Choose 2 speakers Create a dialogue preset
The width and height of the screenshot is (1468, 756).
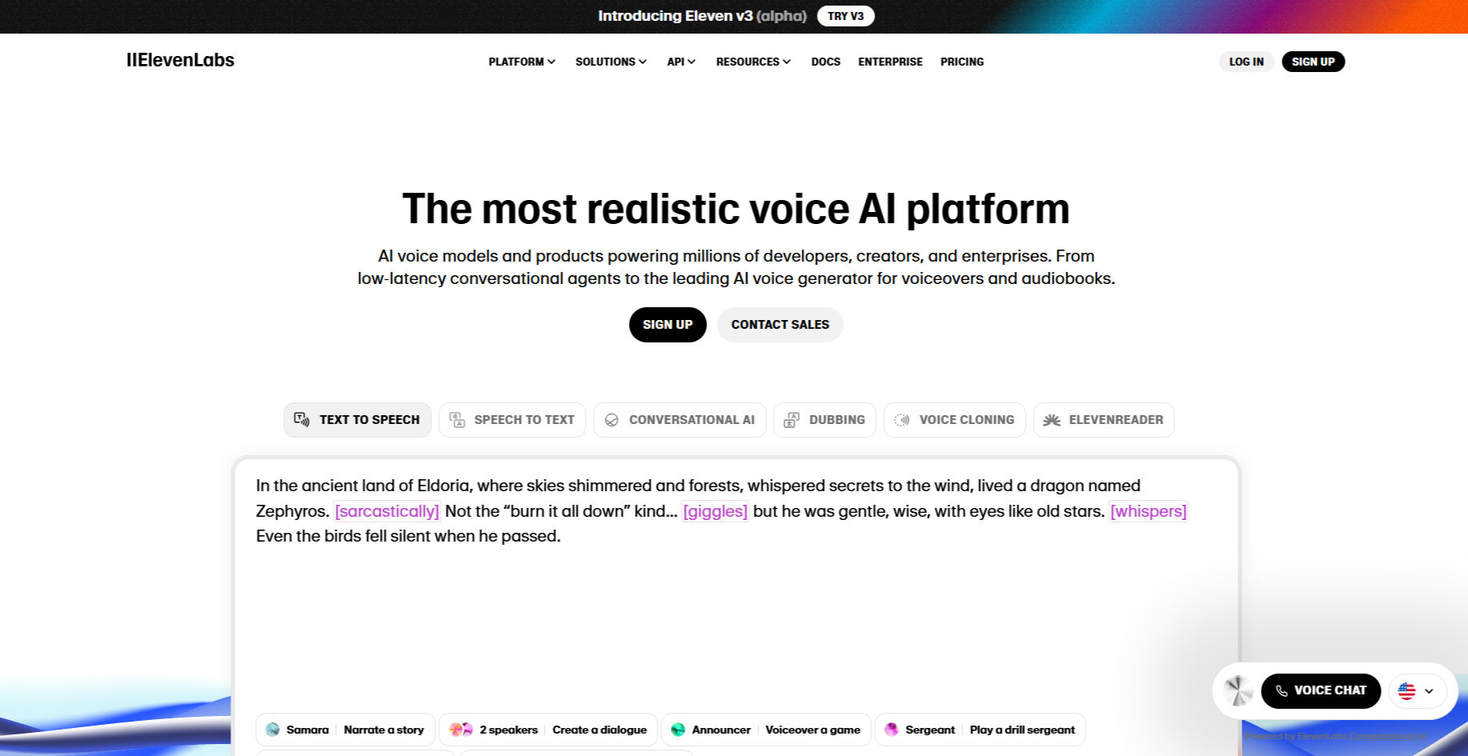(x=549, y=730)
